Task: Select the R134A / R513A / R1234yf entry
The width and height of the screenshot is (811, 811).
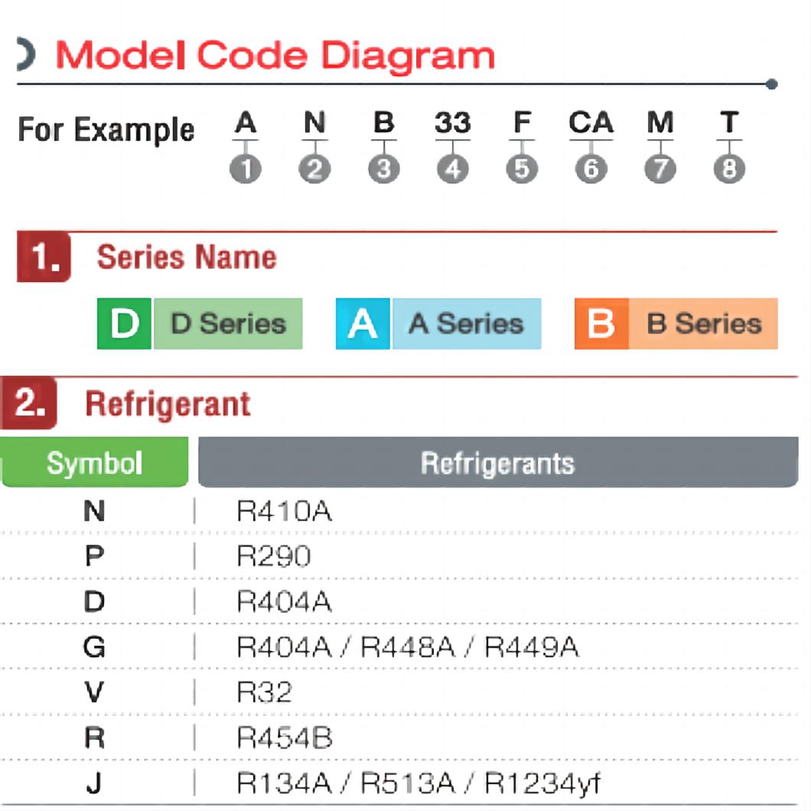Action: pyautogui.click(x=418, y=783)
